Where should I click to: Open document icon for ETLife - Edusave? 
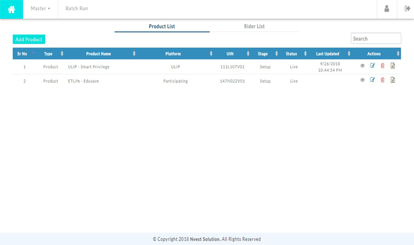[x=393, y=80]
